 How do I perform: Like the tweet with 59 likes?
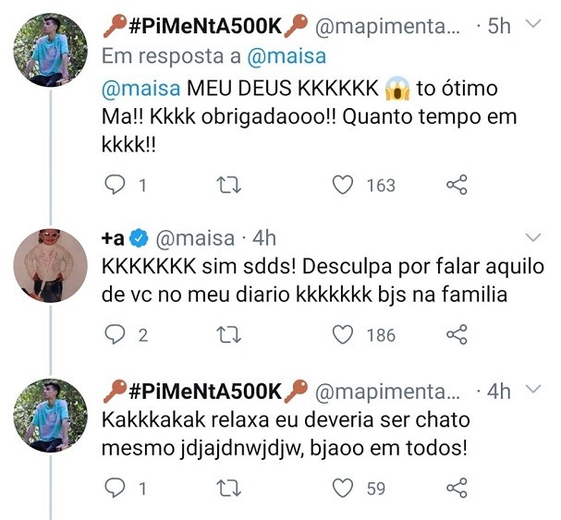coord(344,488)
